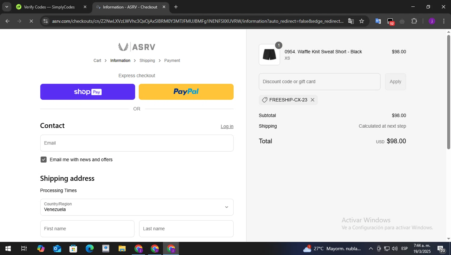Close the Verify Codes — SimplyCodes tab
Screen dimensions: 451x255
point(85,7)
